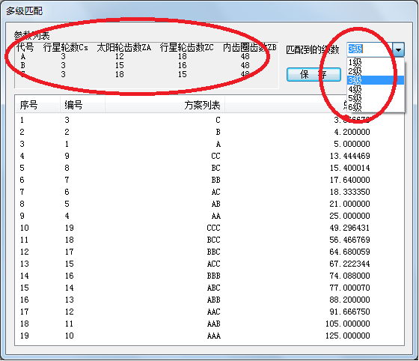Click the ratio value 91.666750
This screenshot has height=361, width=419.
click(x=350, y=312)
